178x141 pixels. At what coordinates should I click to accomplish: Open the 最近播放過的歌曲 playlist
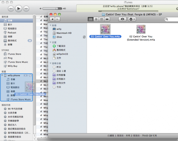(16, 129)
